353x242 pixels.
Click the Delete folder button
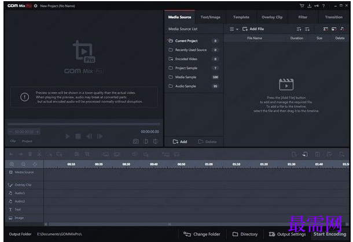click(207, 142)
